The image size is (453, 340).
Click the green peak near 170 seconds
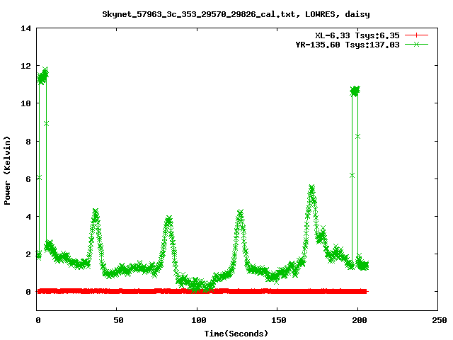(x=311, y=189)
